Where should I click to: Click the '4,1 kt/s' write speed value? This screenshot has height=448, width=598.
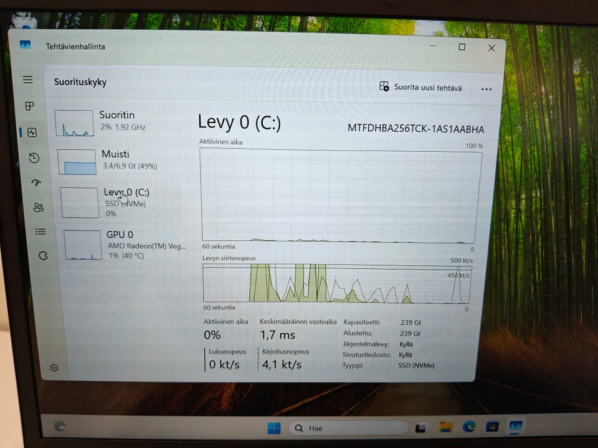click(x=282, y=365)
